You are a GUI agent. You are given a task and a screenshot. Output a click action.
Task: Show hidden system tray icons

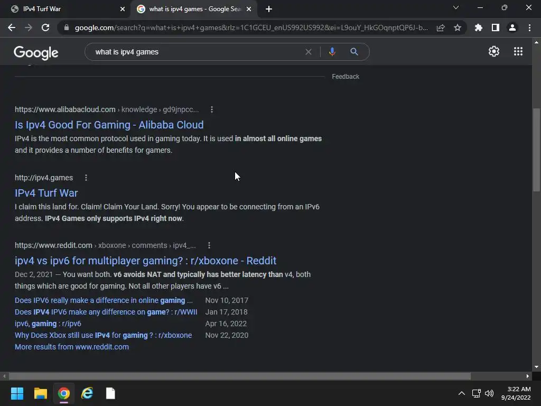pyautogui.click(x=461, y=393)
